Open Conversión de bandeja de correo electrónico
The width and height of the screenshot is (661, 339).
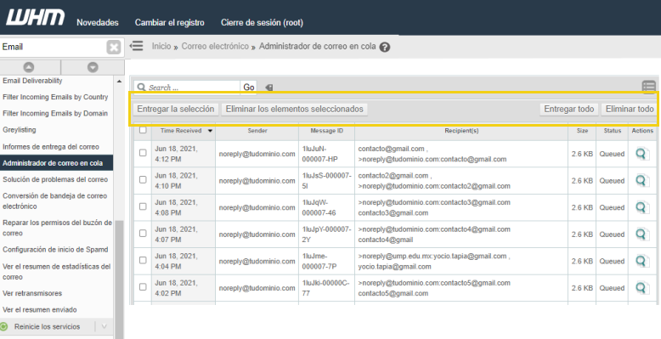[55, 201]
